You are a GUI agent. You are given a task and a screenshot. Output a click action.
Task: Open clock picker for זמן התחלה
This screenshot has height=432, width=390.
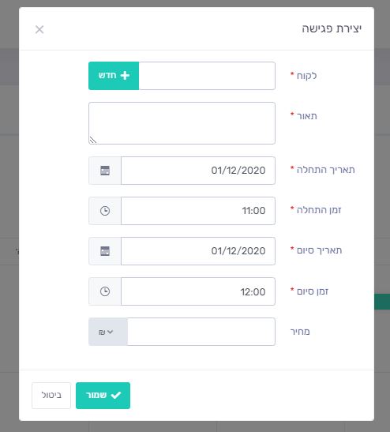(105, 211)
